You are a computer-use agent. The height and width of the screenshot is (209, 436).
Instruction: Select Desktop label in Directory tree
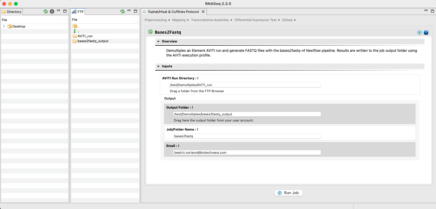coord(19,26)
